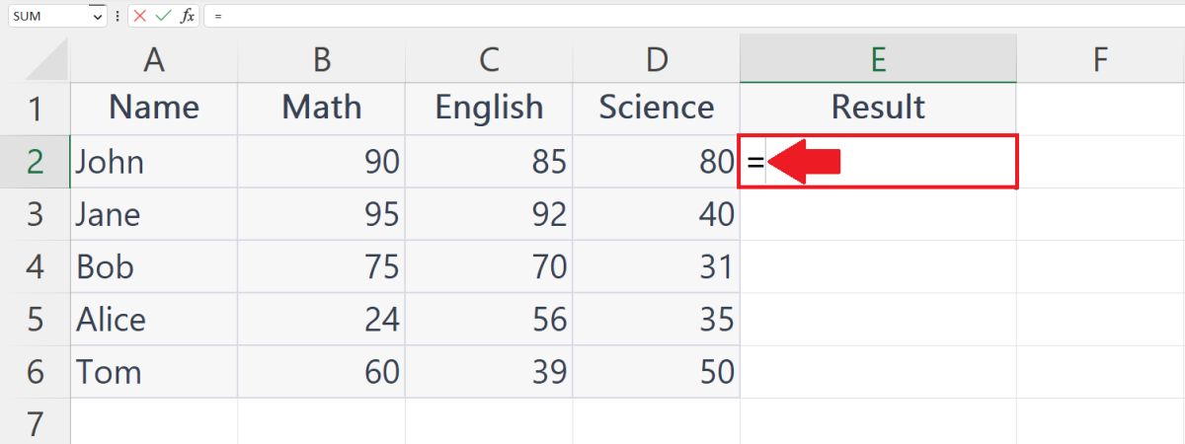
Task: Click John's Math score cell 90
Action: 321,162
